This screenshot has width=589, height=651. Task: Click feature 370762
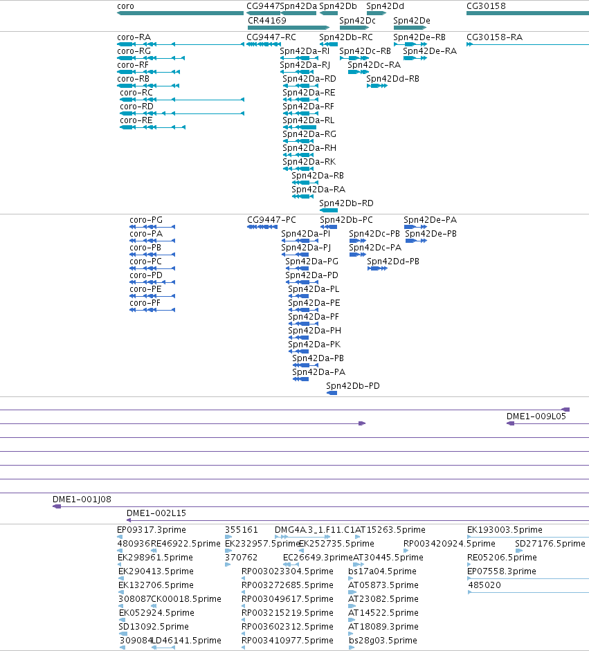coord(228,565)
